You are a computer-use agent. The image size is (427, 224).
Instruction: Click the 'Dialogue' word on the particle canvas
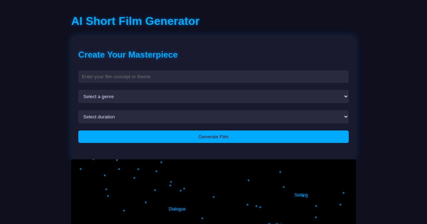[x=177, y=209]
